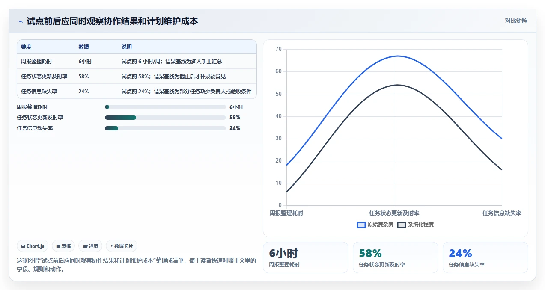Viewport: 545px width, 290px height.
Task: Select the 表格 tag chip
Action: click(x=63, y=246)
